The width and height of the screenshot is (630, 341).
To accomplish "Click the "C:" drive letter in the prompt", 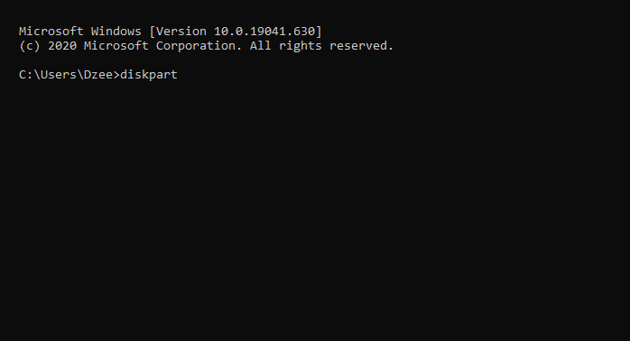I will click(26, 75).
